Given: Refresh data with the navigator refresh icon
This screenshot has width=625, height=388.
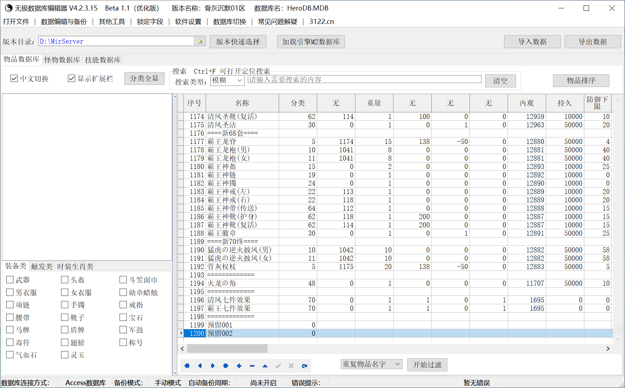Looking at the screenshot, I should (305, 366).
